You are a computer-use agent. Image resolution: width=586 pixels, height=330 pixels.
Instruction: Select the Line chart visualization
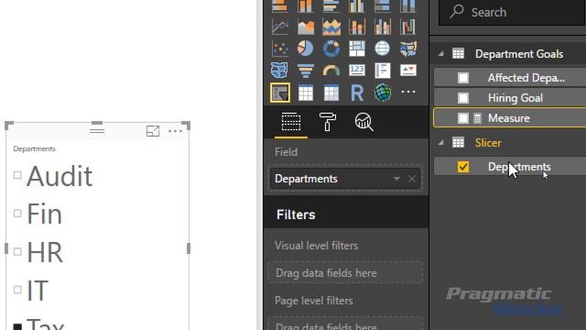280,27
